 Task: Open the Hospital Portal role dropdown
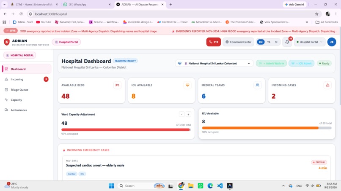click(309, 42)
